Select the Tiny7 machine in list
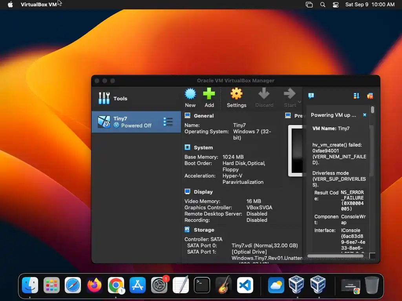Image resolution: width=402 pixels, height=301 pixels. tap(136, 122)
